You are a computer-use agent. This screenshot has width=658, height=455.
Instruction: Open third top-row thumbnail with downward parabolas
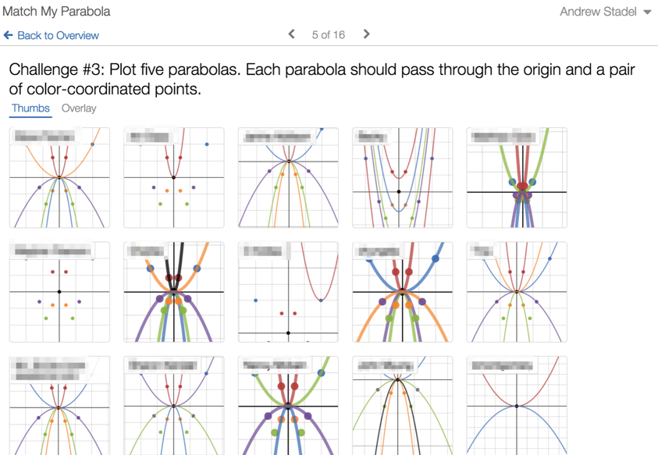pos(288,178)
